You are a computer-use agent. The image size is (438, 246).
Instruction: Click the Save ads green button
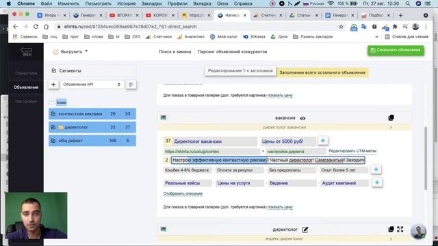[x=396, y=50]
